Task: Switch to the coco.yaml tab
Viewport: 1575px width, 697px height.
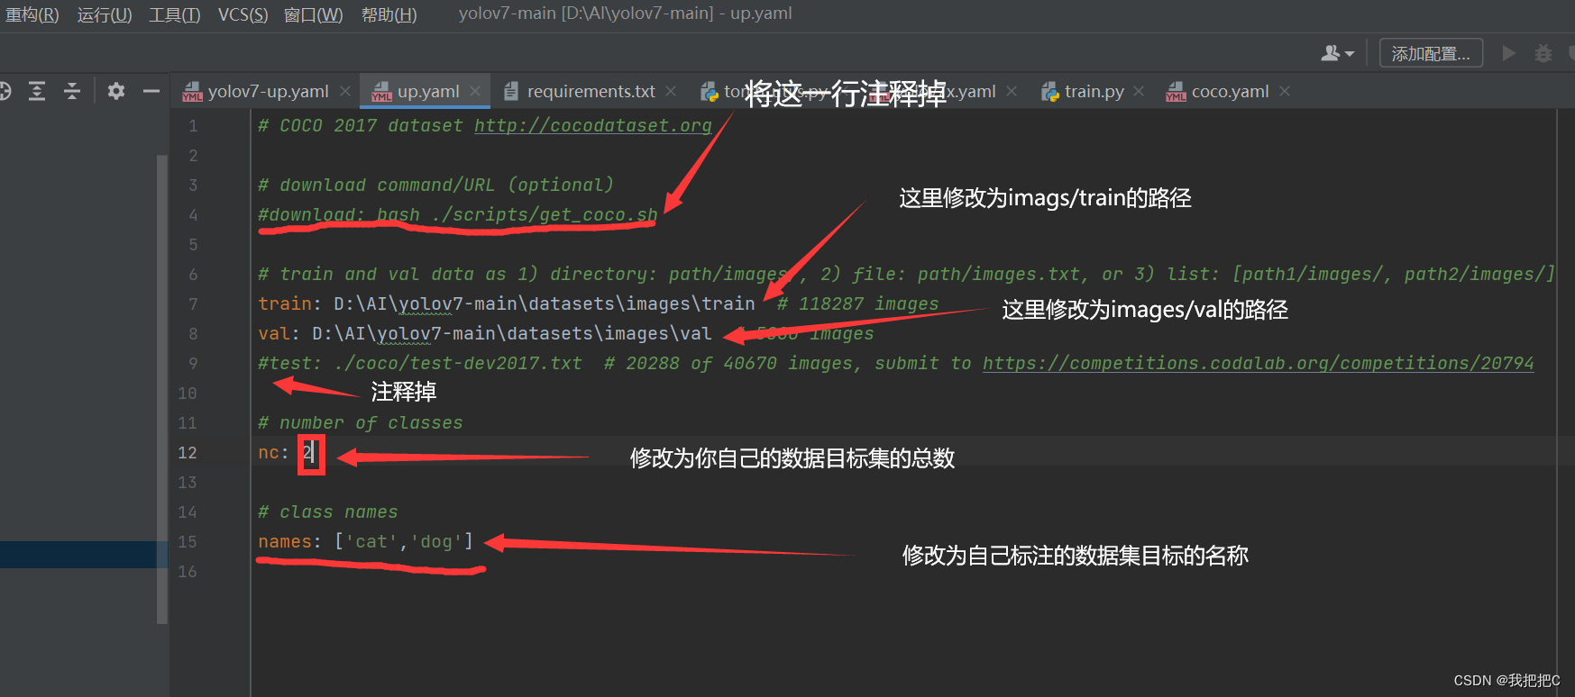Action: pyautogui.click(x=1230, y=91)
